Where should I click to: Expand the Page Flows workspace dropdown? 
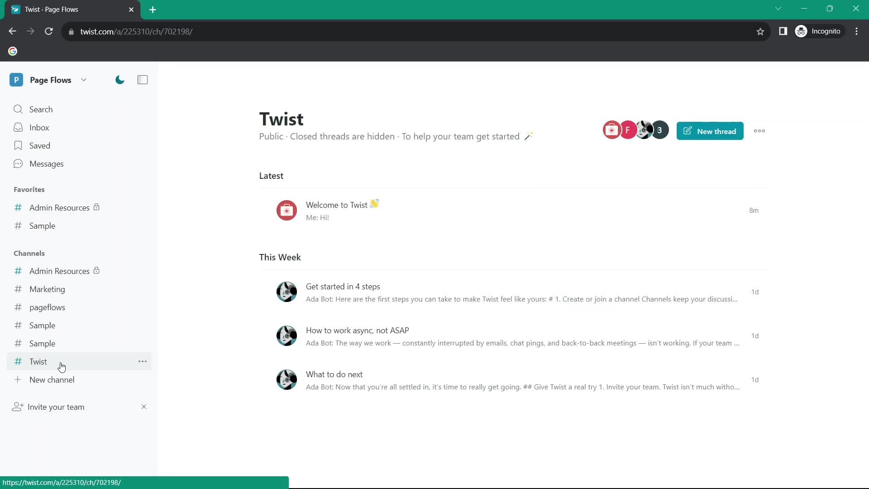pyautogui.click(x=84, y=80)
